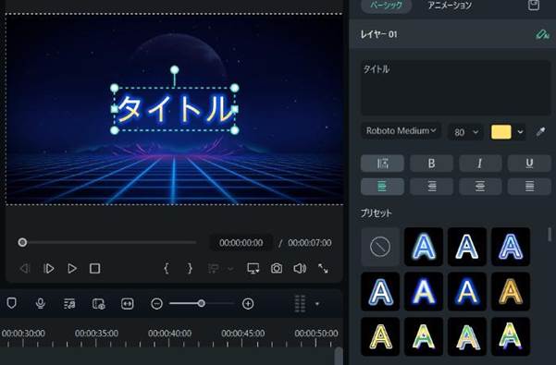556x365 pixels.
Task: Set the mark-out point with }
Action: [190, 268]
